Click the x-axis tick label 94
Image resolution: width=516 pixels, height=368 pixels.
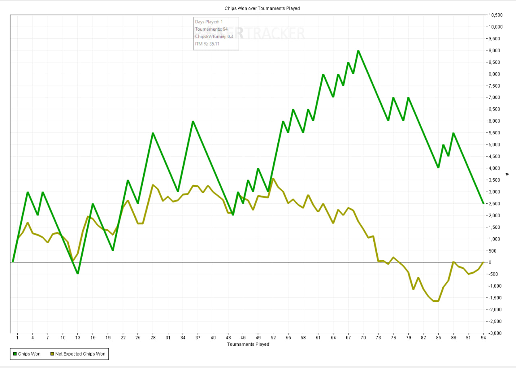pos(483,338)
